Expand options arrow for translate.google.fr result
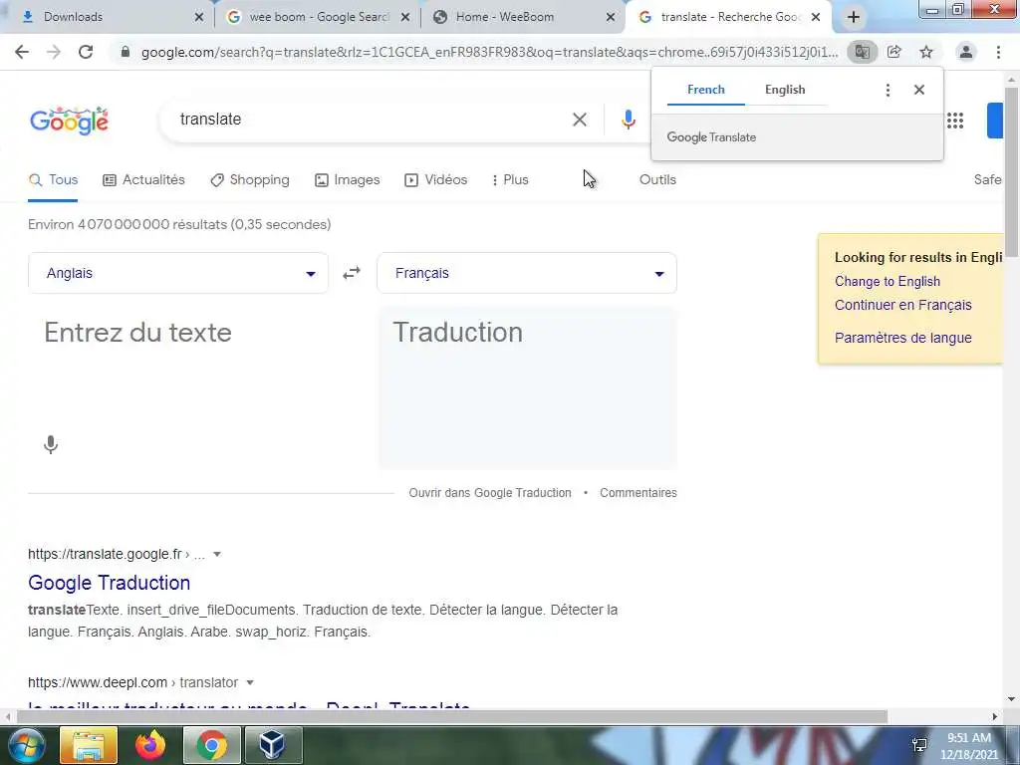1020x765 pixels. pos(217,554)
